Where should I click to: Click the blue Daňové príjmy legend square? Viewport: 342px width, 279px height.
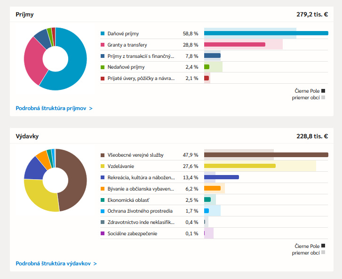point(103,34)
